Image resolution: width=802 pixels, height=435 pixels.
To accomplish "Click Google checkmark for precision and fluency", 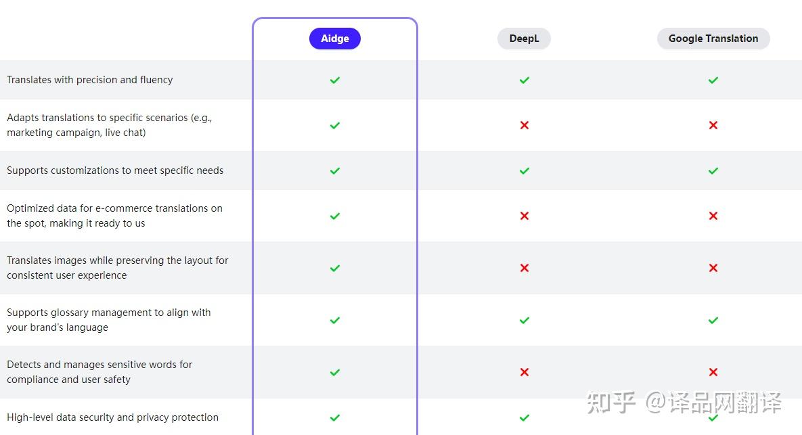I will tap(713, 80).
